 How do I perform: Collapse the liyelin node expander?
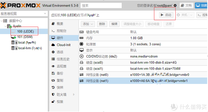tap(6, 26)
